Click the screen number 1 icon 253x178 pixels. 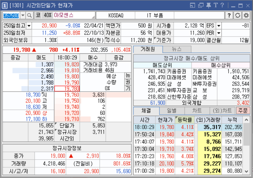click(5, 6)
